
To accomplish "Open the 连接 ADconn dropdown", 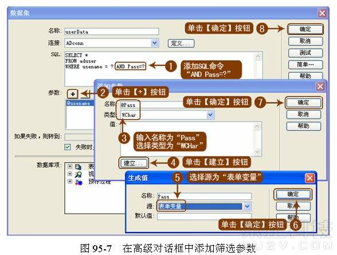I will point(155,43).
